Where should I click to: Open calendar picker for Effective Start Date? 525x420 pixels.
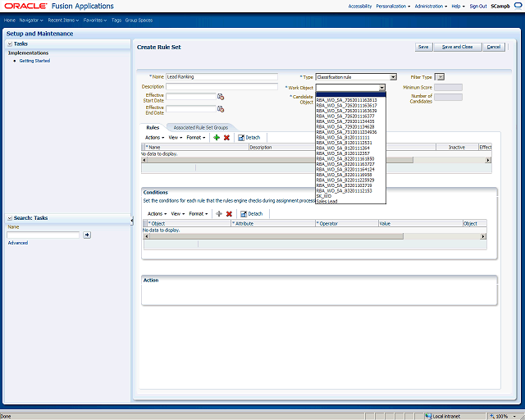click(x=221, y=97)
